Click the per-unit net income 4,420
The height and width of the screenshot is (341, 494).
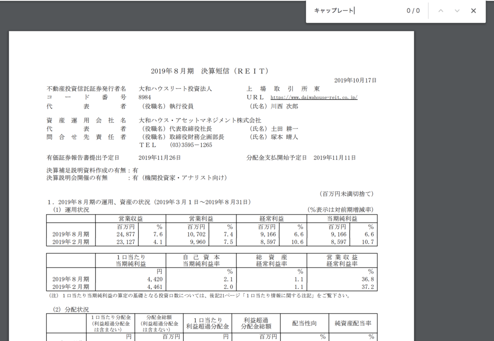click(x=155, y=279)
